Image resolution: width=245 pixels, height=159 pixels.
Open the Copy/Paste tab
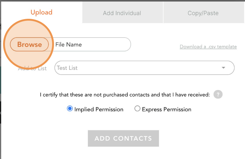point(204,13)
